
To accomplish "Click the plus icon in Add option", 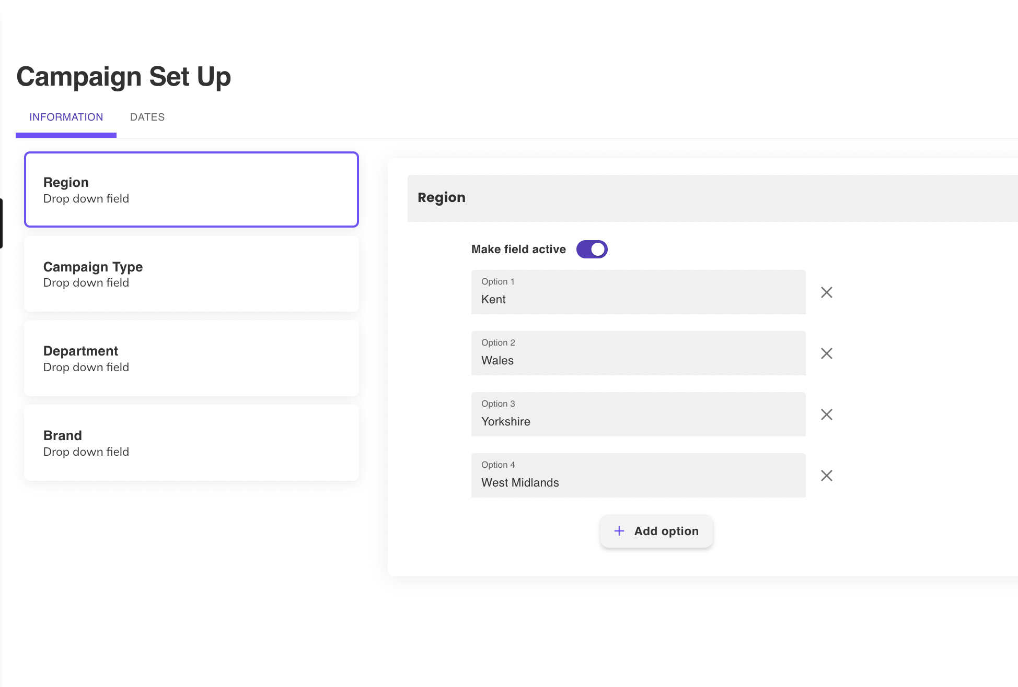I will point(619,531).
